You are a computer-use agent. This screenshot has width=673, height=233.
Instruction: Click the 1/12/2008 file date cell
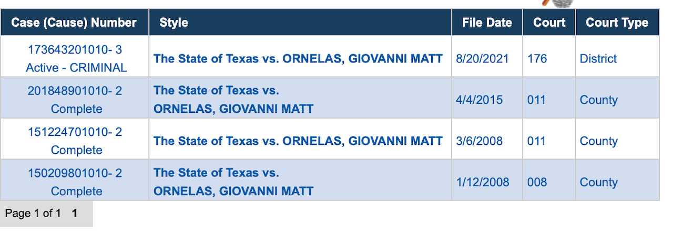click(482, 182)
